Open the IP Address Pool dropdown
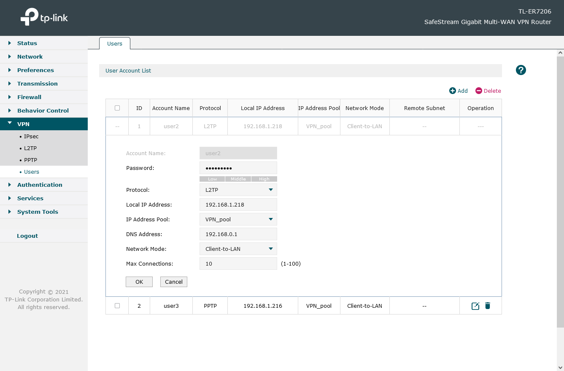The height and width of the screenshot is (371, 564). [x=238, y=219]
